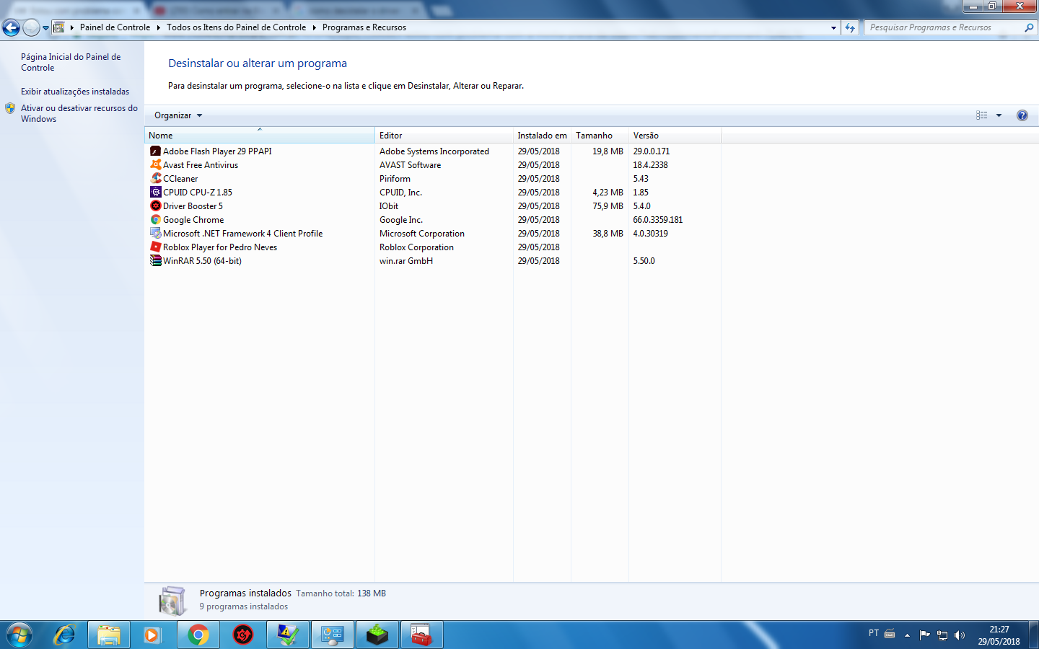Click the refresh button beside the address bar
This screenshot has height=649, width=1039.
coord(850,27)
